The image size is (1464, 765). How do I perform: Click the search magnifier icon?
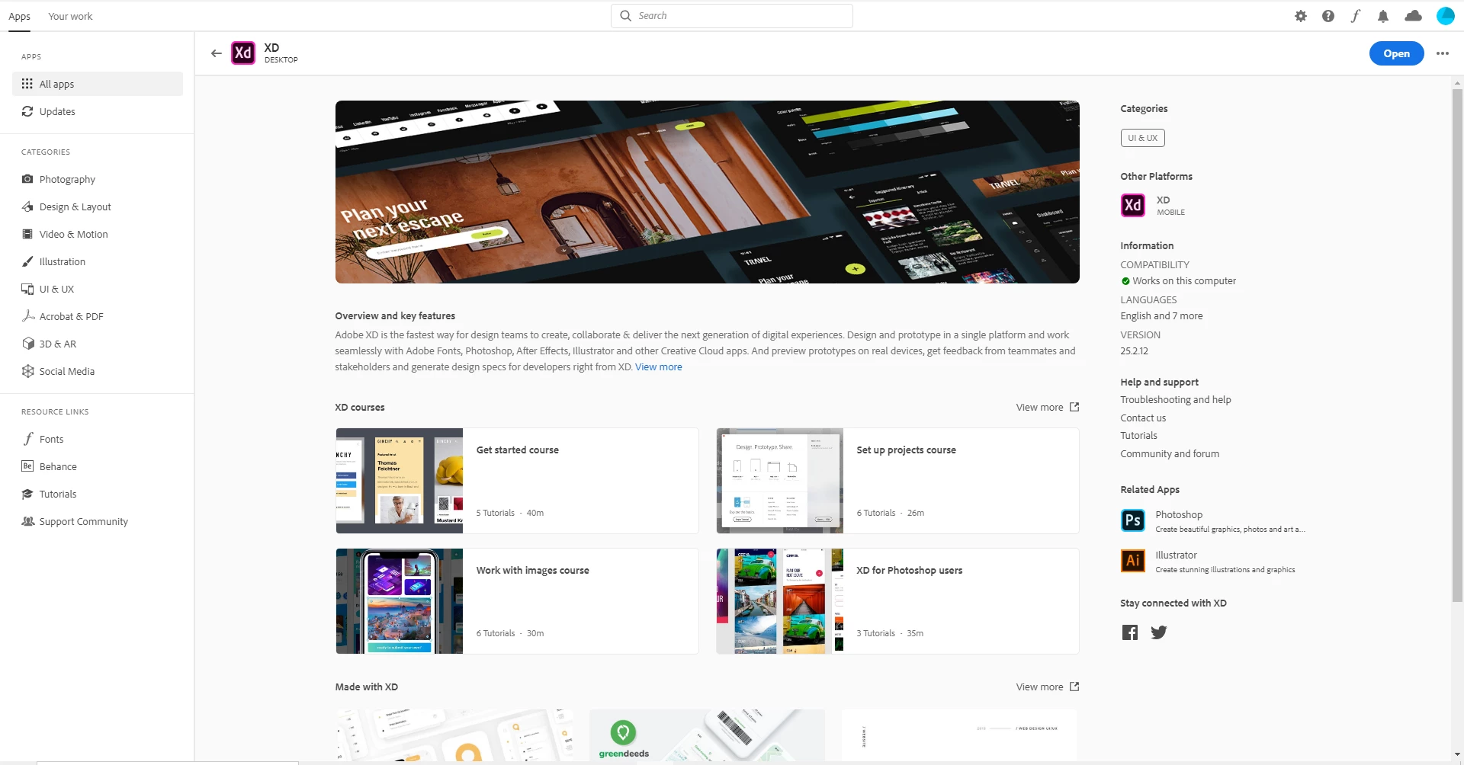(x=626, y=16)
